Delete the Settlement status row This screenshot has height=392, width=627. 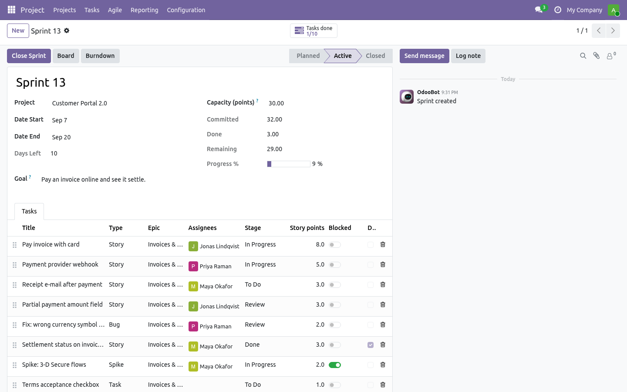pos(383,345)
